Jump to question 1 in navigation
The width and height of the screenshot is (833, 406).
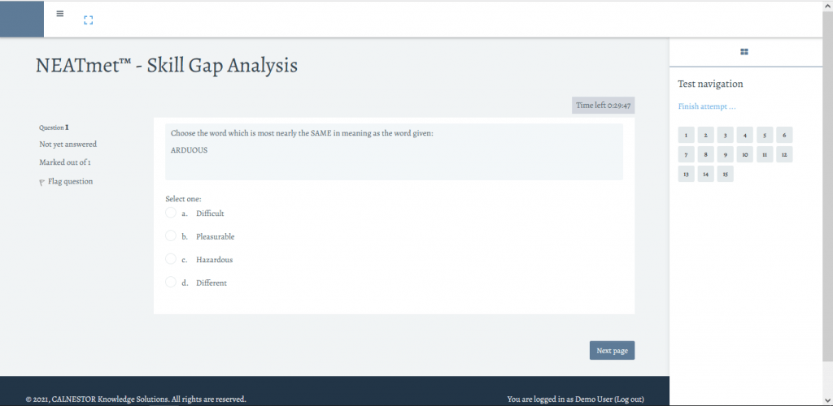(x=687, y=135)
